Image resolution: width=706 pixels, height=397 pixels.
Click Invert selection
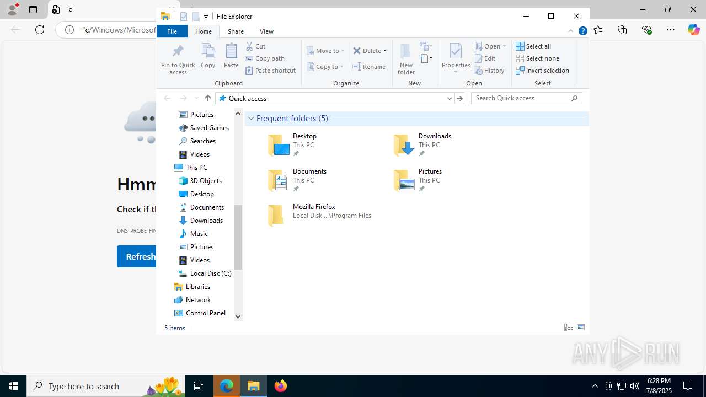(542, 71)
